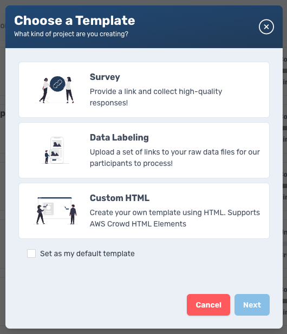Click Custom HTML description mentioning AWS Crowd
Image resolution: width=287 pixels, height=334 pixels.
[175, 218]
